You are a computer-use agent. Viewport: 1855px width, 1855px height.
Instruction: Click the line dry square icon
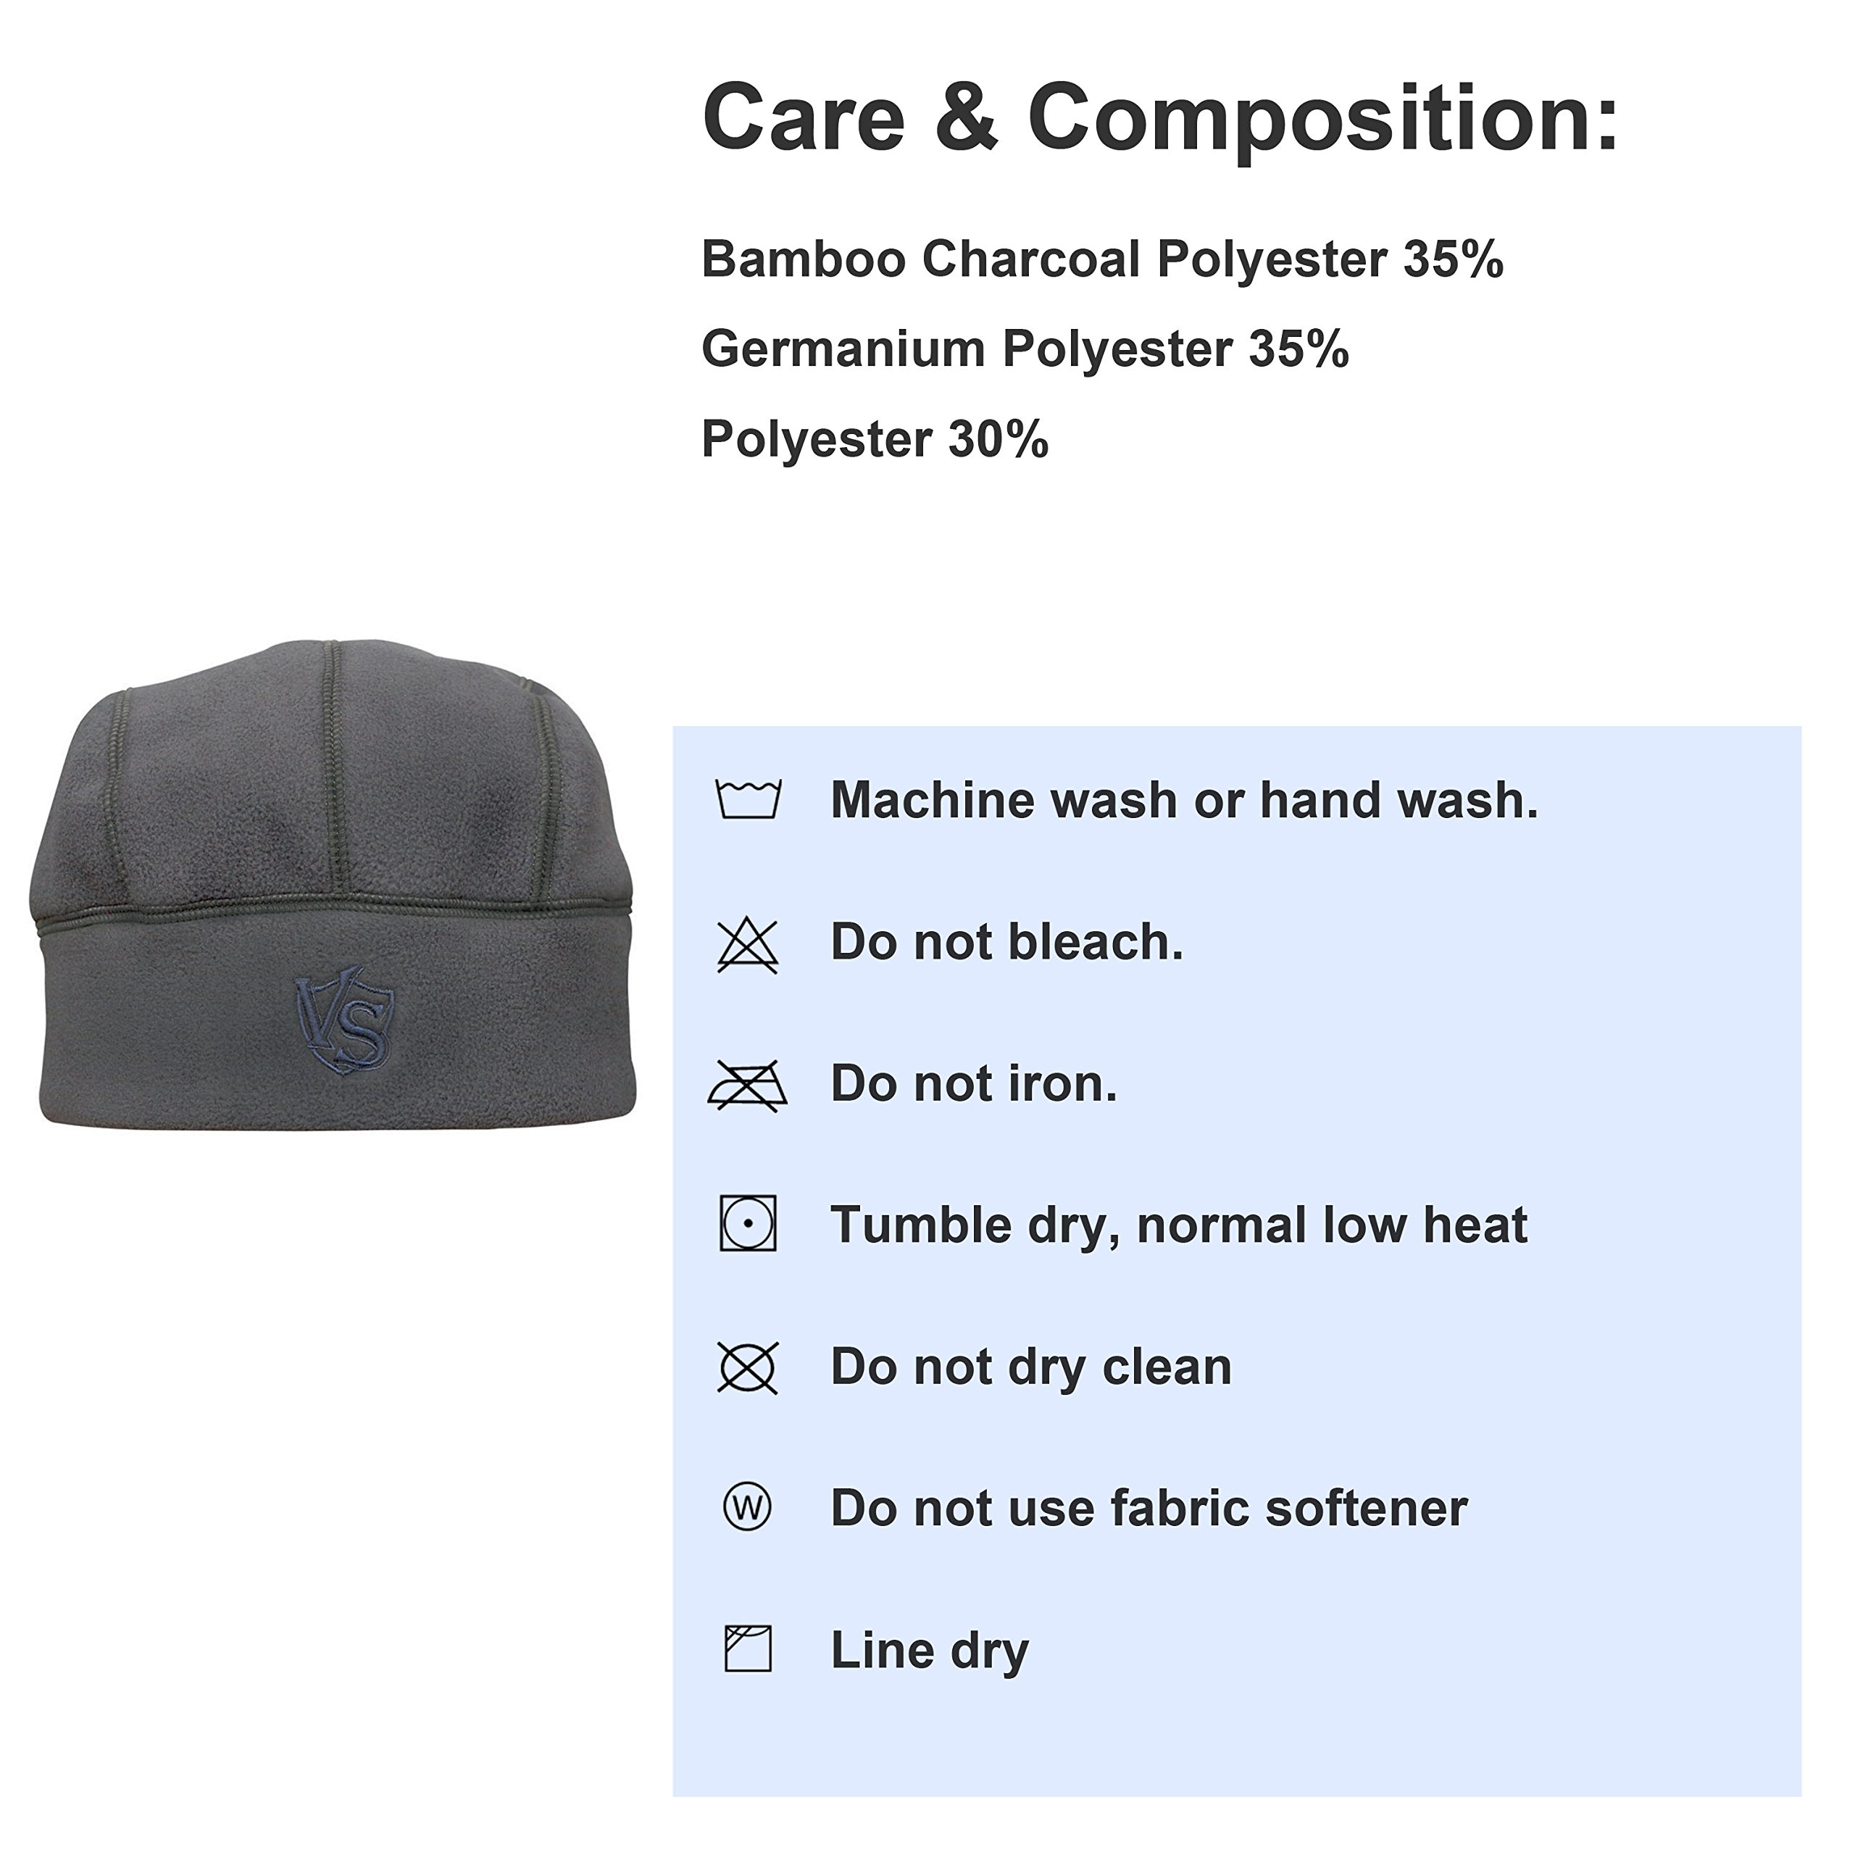pos(748,1649)
